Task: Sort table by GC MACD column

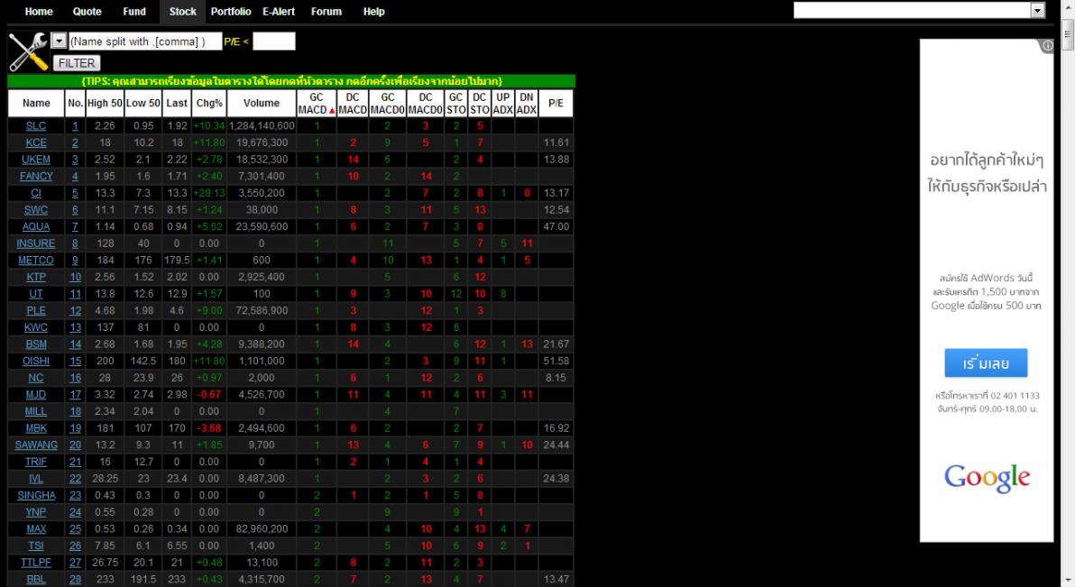Action: pyautogui.click(x=316, y=104)
